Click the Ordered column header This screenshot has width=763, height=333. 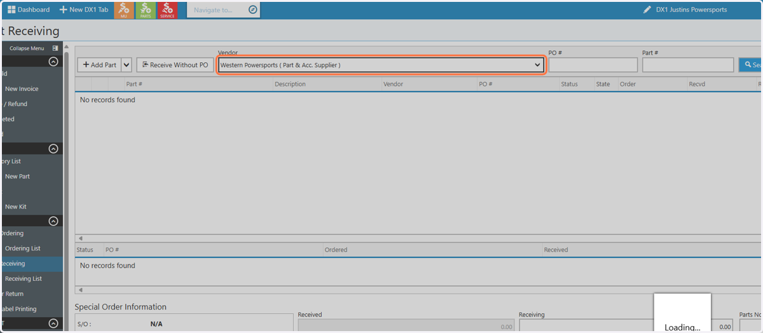pyautogui.click(x=336, y=250)
